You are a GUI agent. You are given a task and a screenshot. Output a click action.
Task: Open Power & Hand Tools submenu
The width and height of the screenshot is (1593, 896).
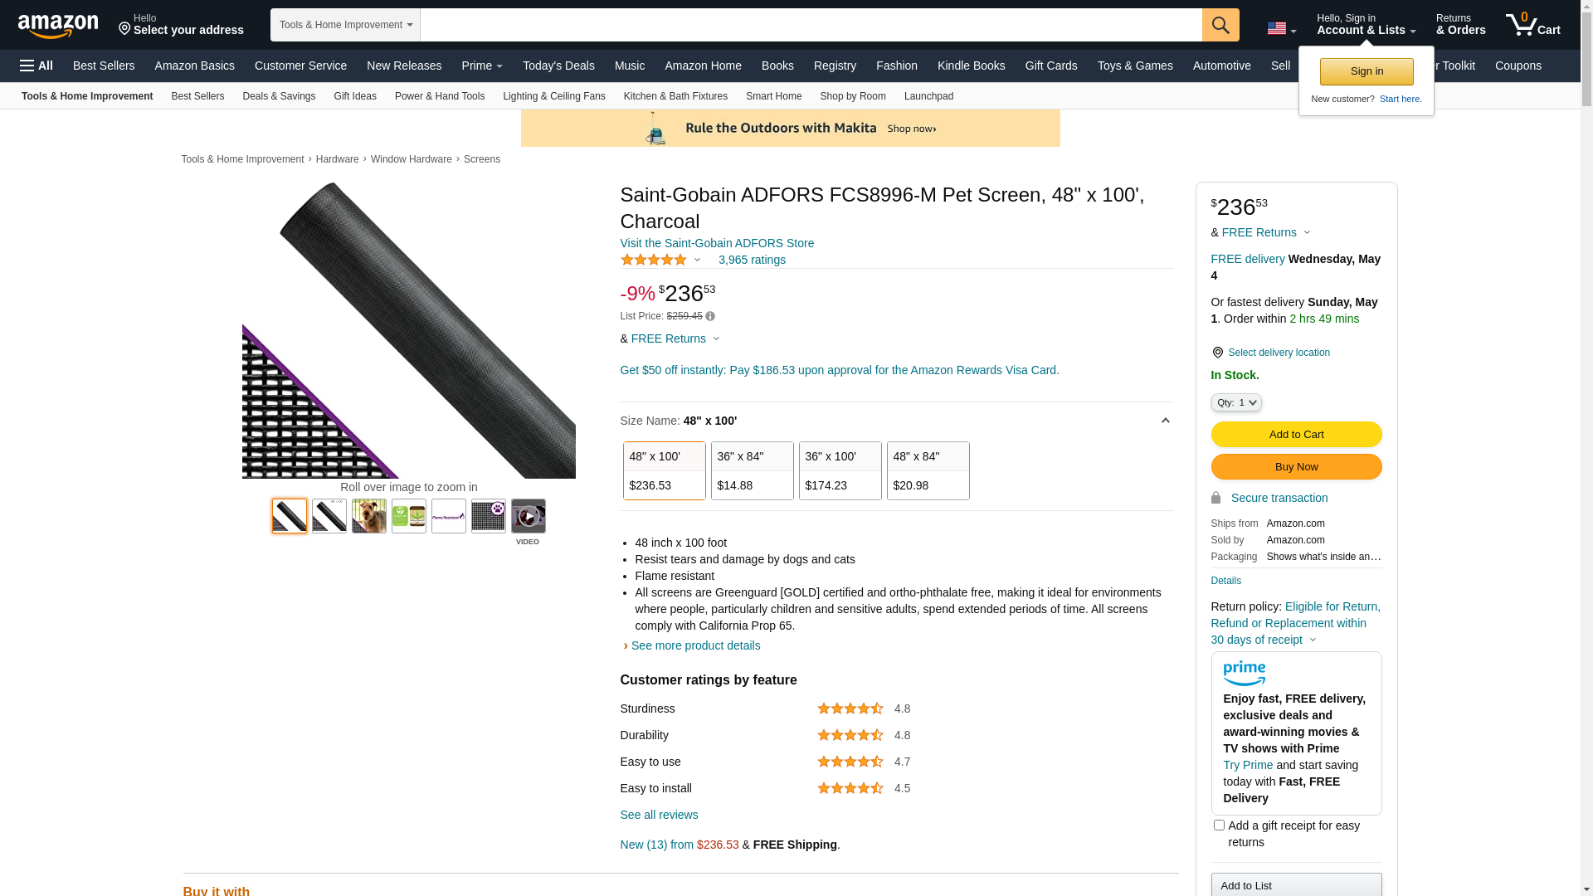[440, 96]
